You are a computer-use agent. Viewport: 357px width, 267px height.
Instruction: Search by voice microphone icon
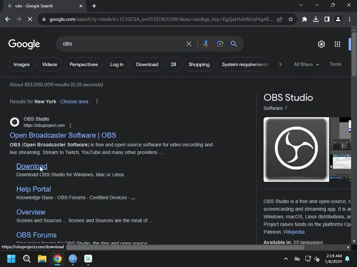tap(206, 44)
